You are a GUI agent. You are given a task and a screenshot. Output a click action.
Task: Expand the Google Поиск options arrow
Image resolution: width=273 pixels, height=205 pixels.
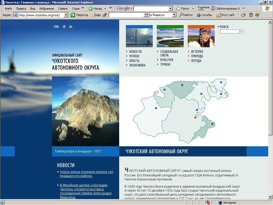click(193, 9)
